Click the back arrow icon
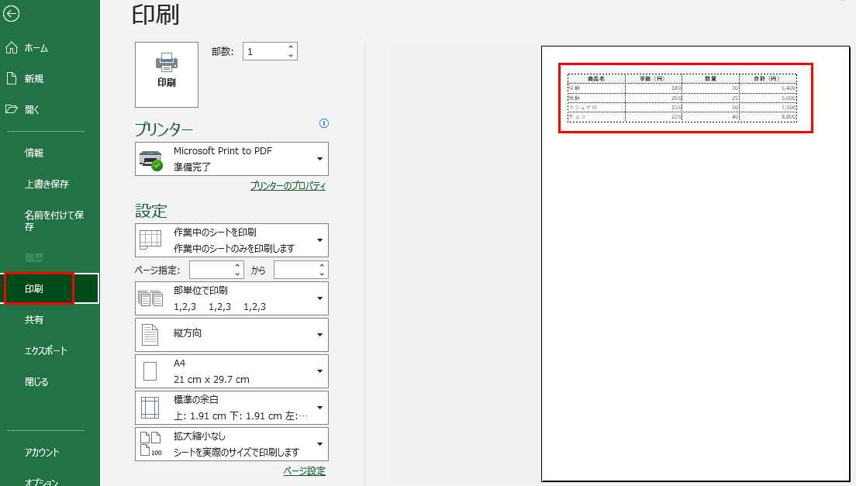856x486 pixels. point(12,13)
